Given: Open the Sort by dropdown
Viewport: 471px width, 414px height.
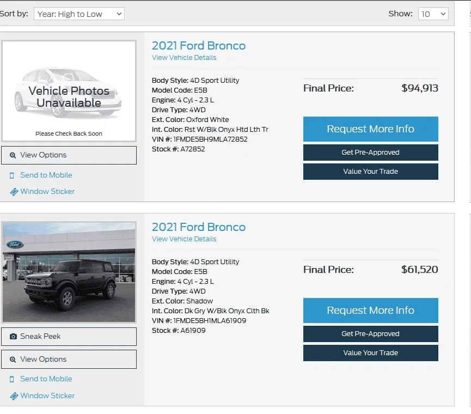Looking at the screenshot, I should [x=79, y=14].
